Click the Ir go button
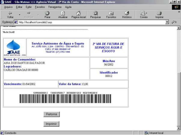 [x=174, y=22]
